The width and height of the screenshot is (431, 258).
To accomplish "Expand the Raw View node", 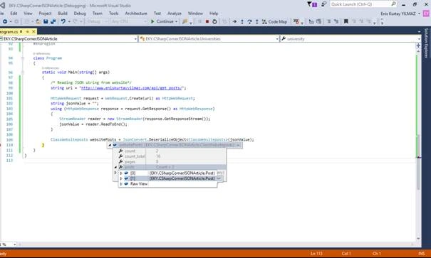I will pos(121,184).
